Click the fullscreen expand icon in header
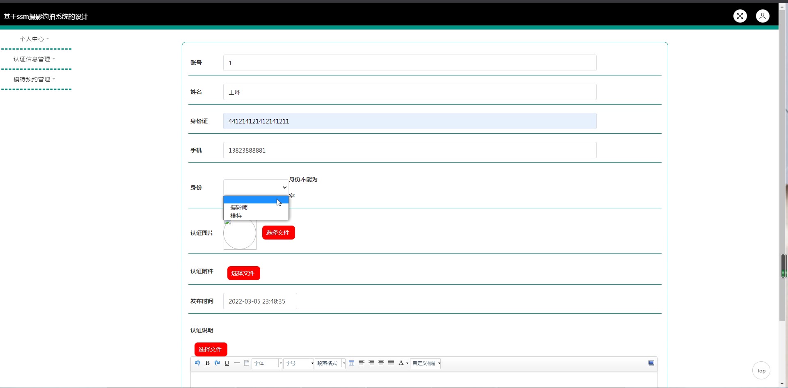Image resolution: width=788 pixels, height=388 pixels. 740,16
